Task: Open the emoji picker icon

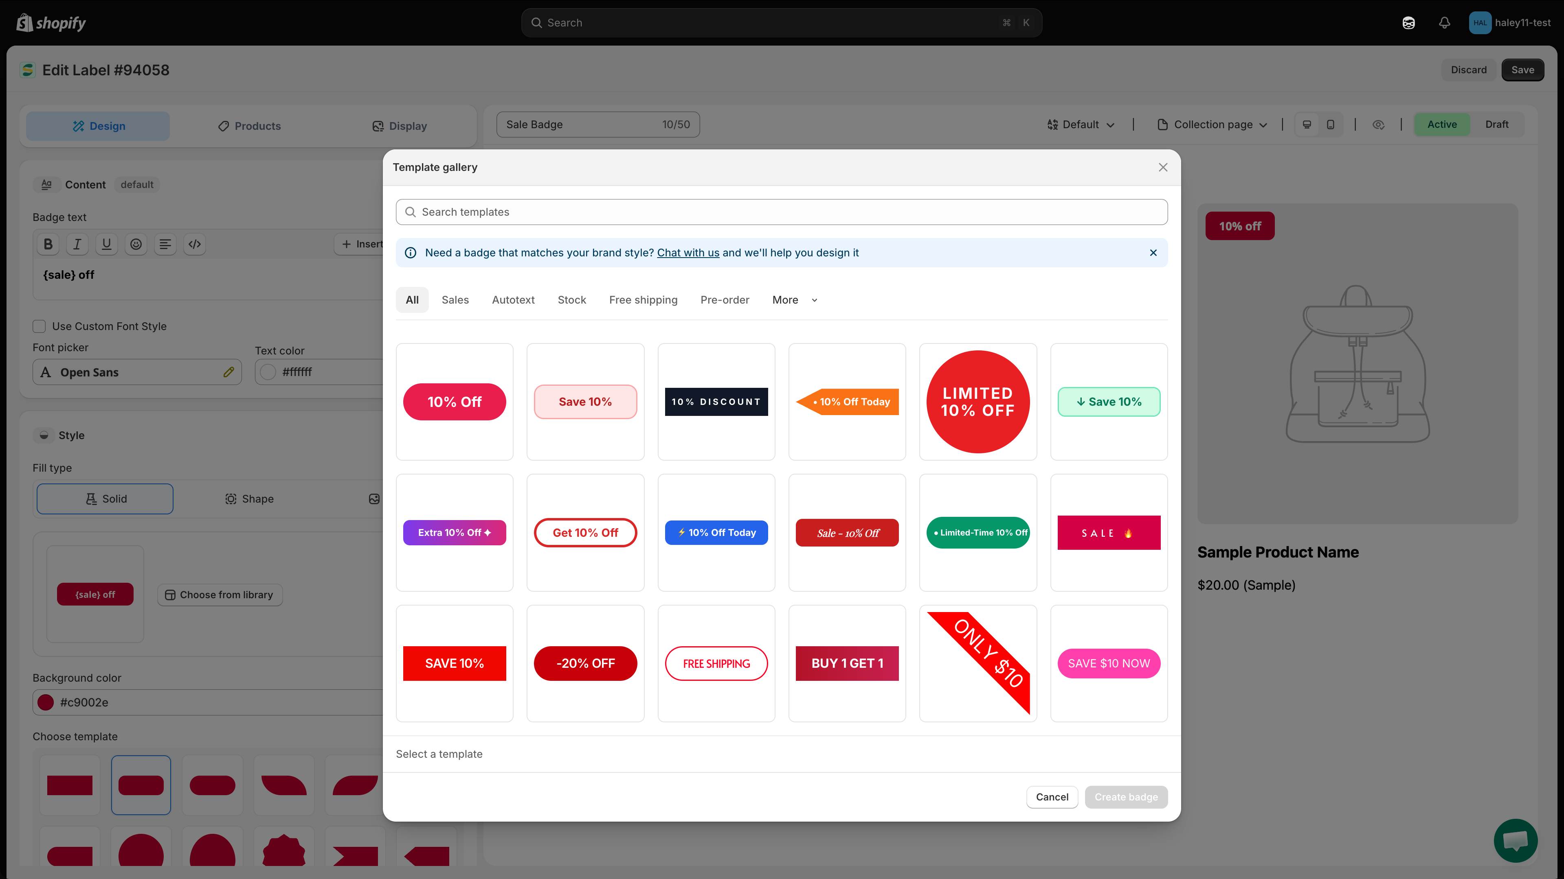Action: click(x=136, y=244)
